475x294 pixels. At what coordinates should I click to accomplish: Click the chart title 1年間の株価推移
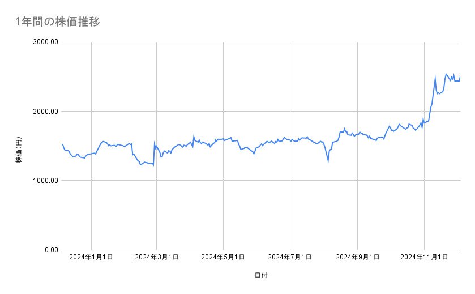pyautogui.click(x=58, y=22)
